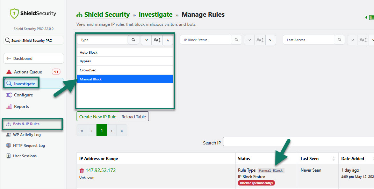Click the breadcrumb network icon beside Shield Security

point(79,15)
